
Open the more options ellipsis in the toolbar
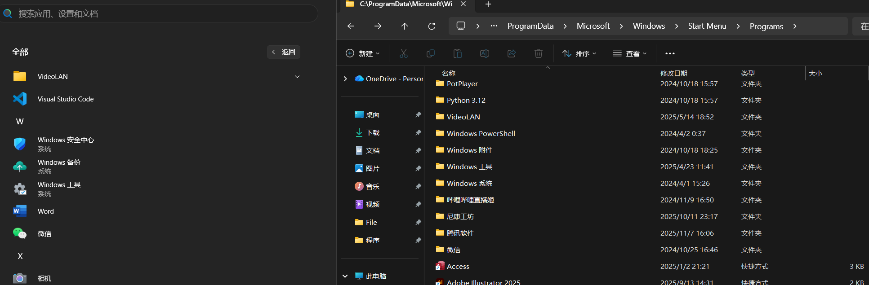tap(670, 53)
